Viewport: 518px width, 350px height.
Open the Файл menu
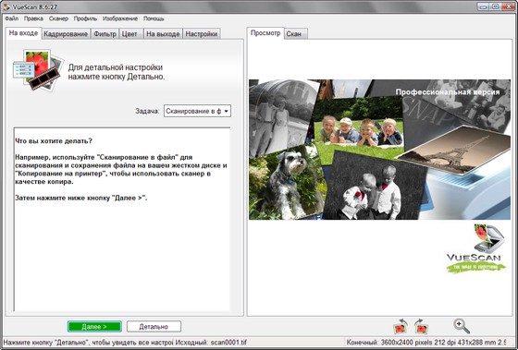point(11,18)
